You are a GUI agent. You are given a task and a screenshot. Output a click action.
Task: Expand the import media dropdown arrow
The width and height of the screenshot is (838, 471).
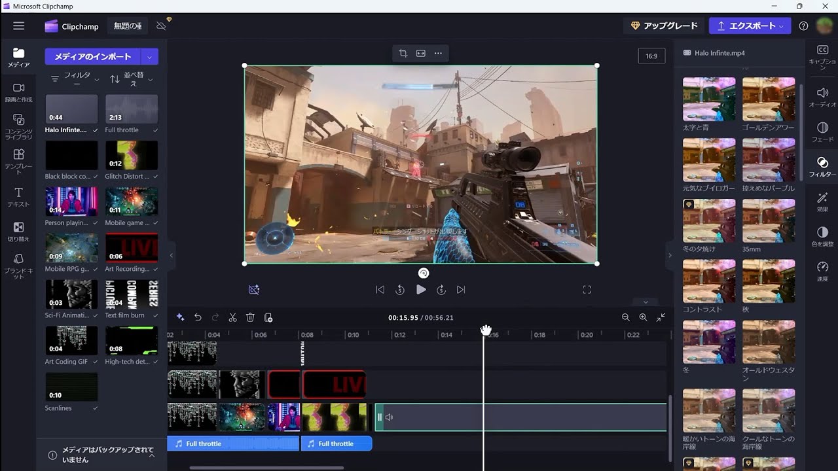coord(150,57)
